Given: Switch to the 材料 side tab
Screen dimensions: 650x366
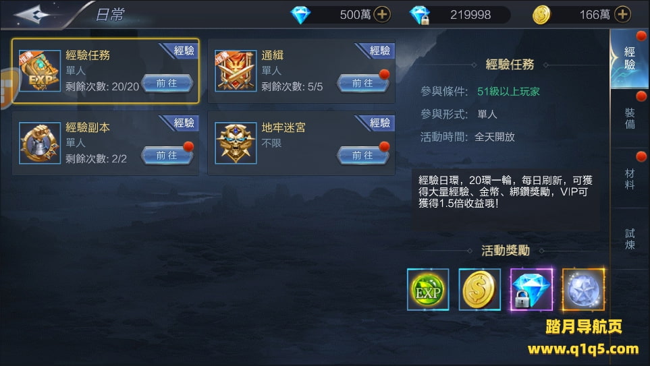Looking at the screenshot, I should pyautogui.click(x=629, y=179).
